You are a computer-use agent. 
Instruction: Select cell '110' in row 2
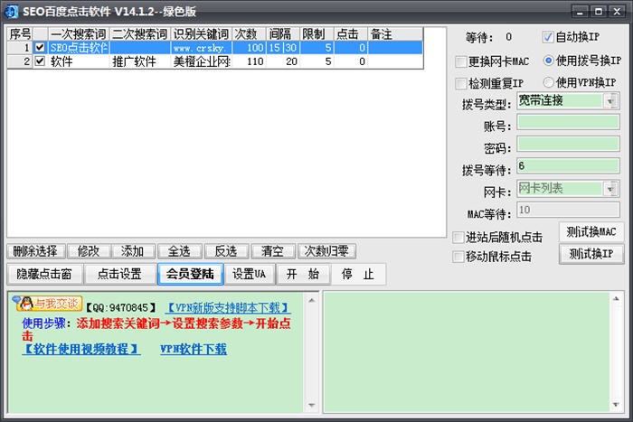249,61
